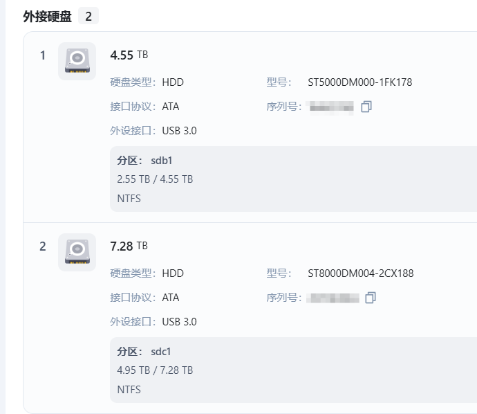This screenshot has width=477, height=414.
Task: Click blurred serial number of disk 2
Action: [333, 298]
